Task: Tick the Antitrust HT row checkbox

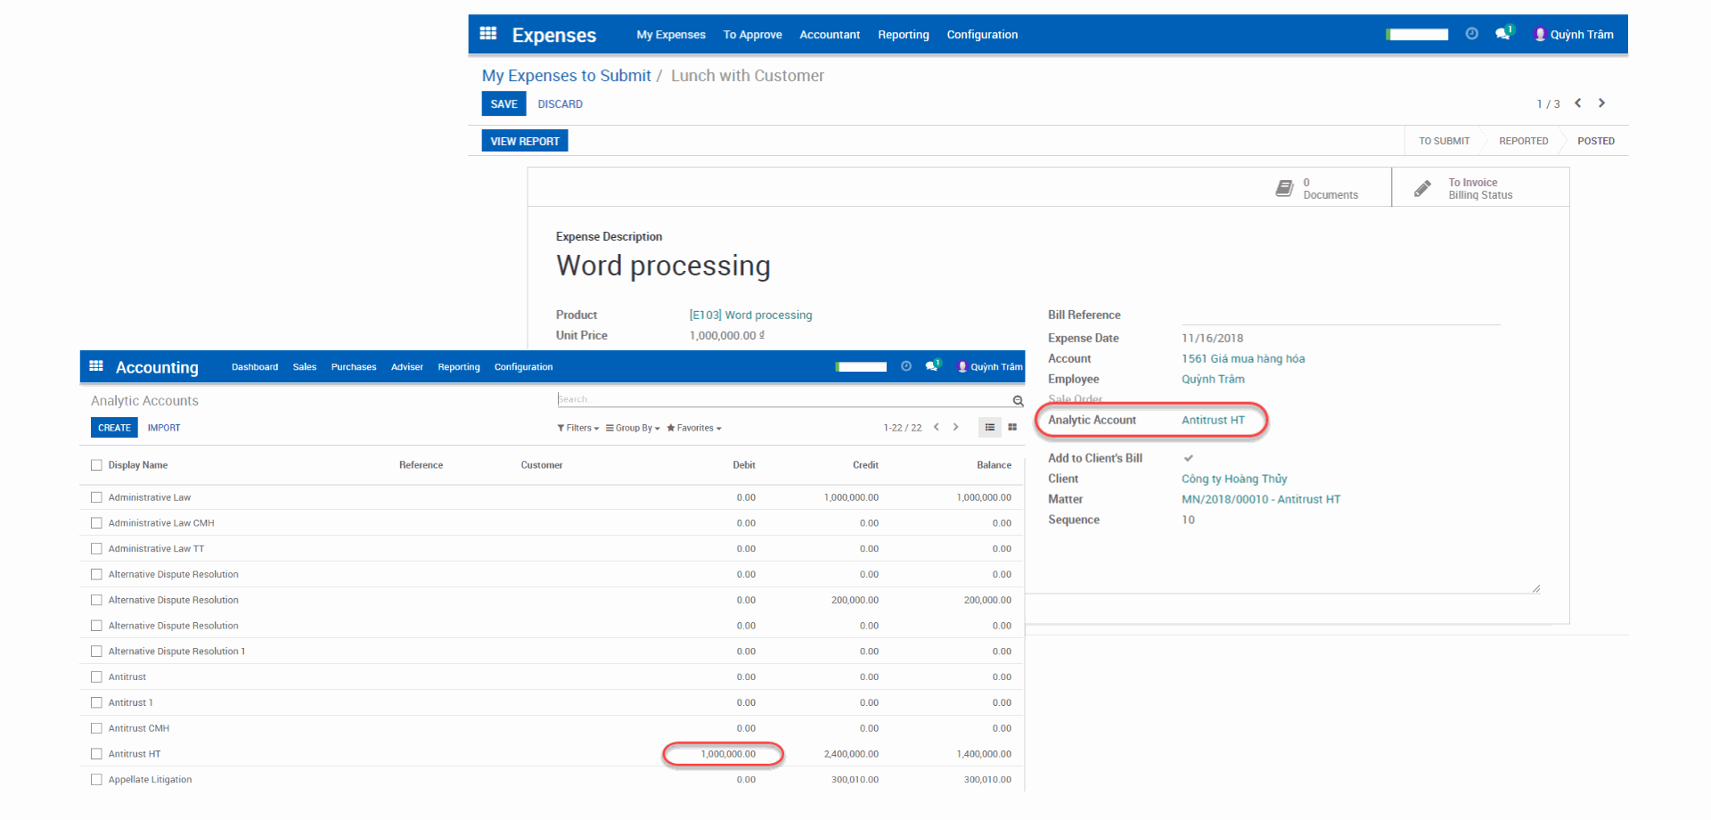Action: 96,754
